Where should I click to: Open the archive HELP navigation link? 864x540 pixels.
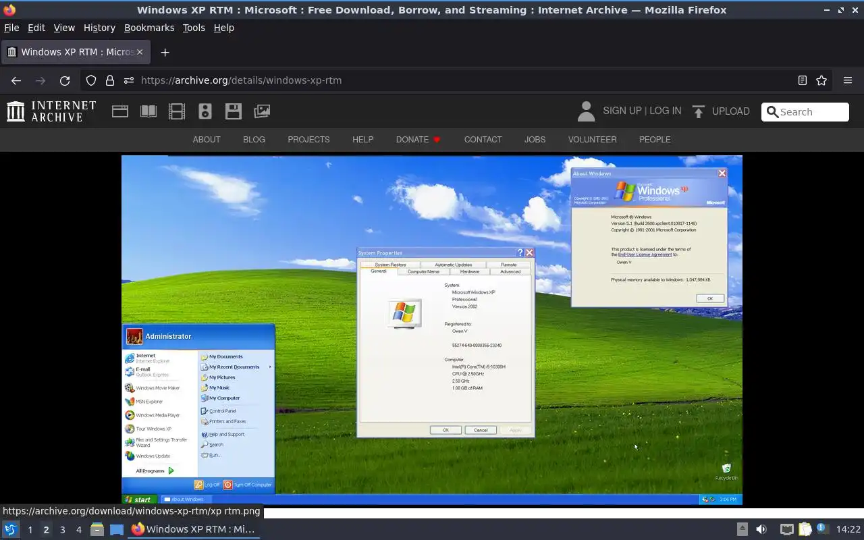[362, 140]
